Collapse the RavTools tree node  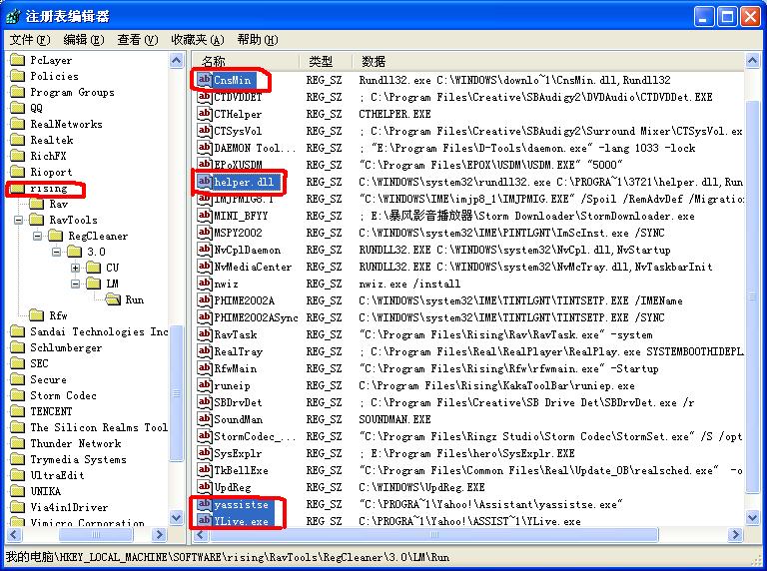click(19, 220)
